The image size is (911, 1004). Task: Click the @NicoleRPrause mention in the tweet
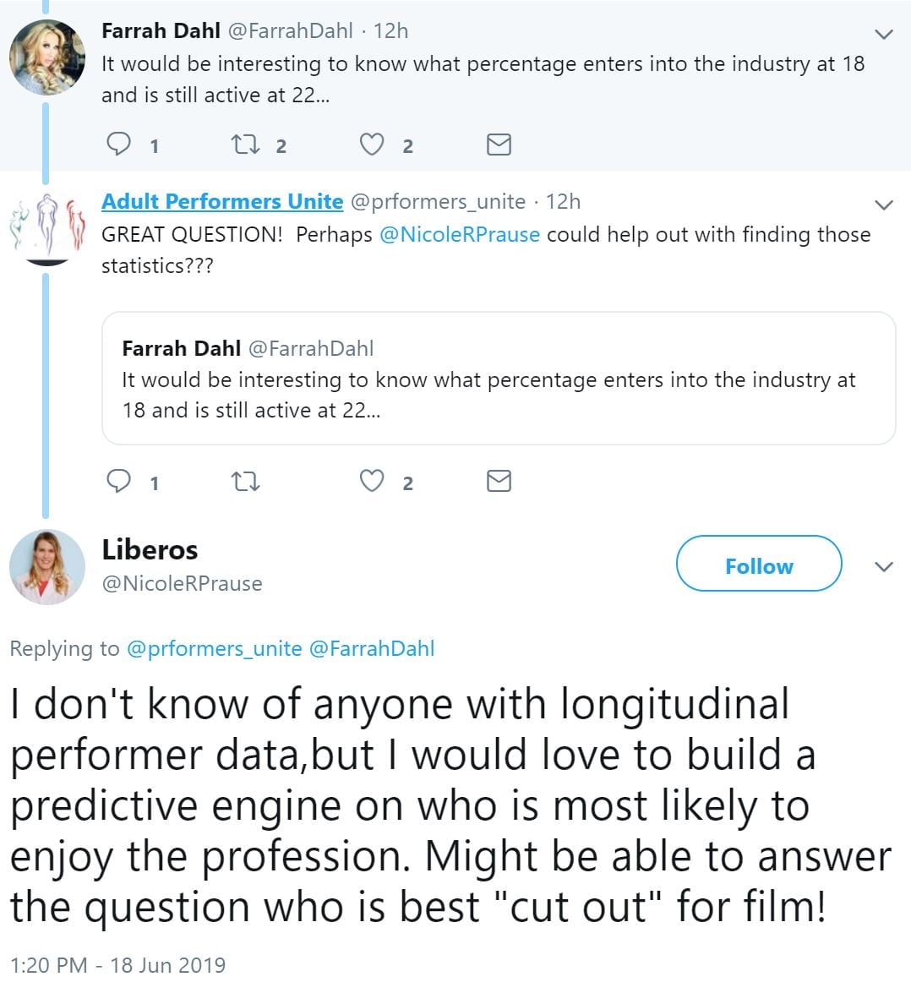pos(459,234)
